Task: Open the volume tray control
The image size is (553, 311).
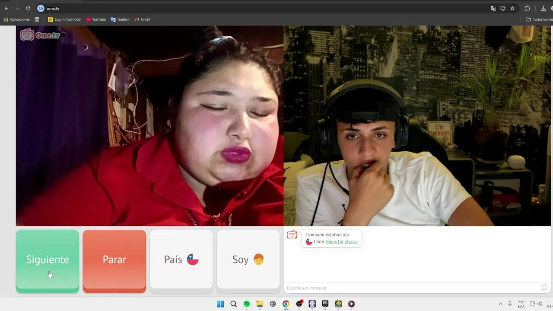Action: pyautogui.click(x=540, y=304)
